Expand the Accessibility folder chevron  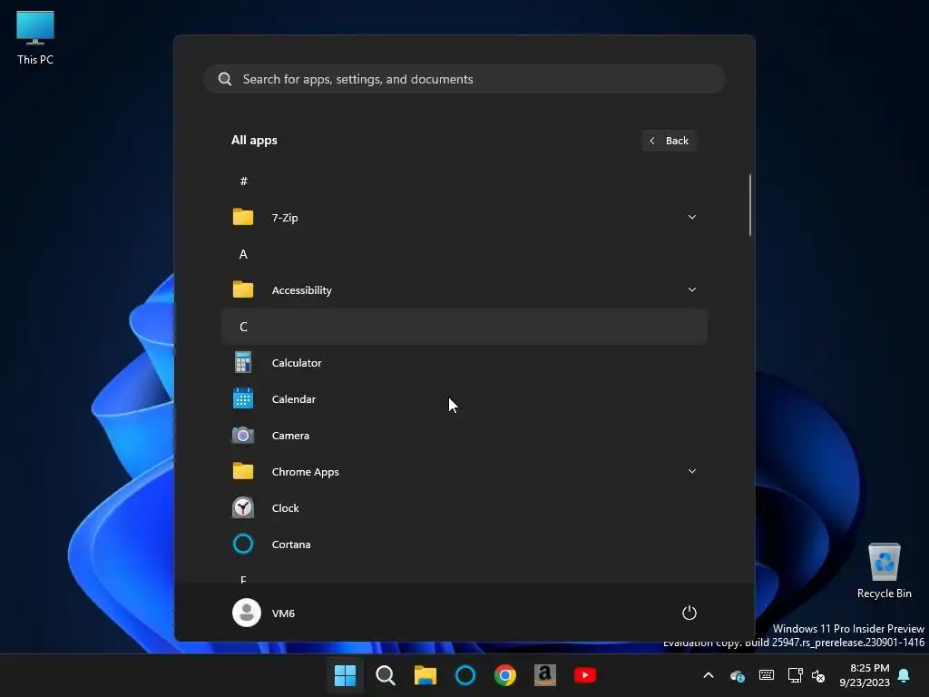(x=691, y=290)
